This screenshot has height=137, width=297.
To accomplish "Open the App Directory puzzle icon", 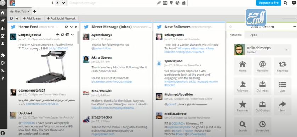I will pos(2,55).
